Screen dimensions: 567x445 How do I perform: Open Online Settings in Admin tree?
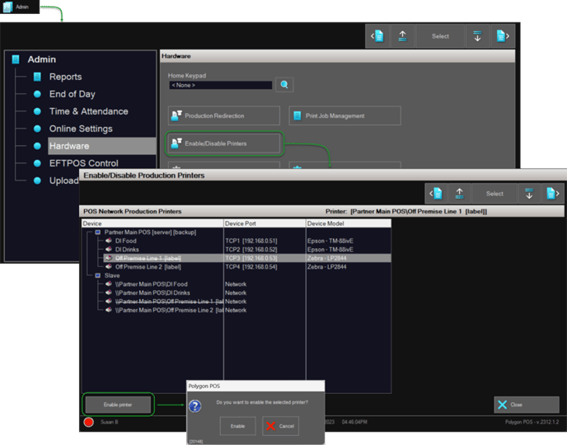(x=81, y=129)
